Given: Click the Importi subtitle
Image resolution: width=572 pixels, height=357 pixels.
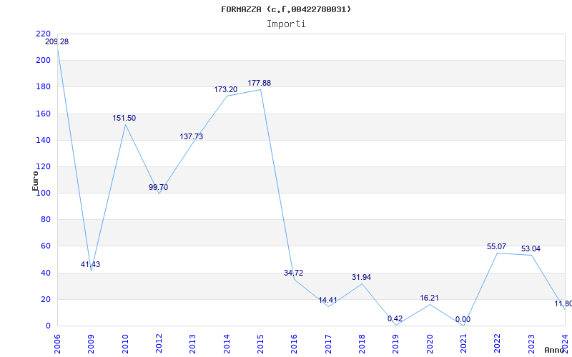Looking at the screenshot, I should coord(286,24).
